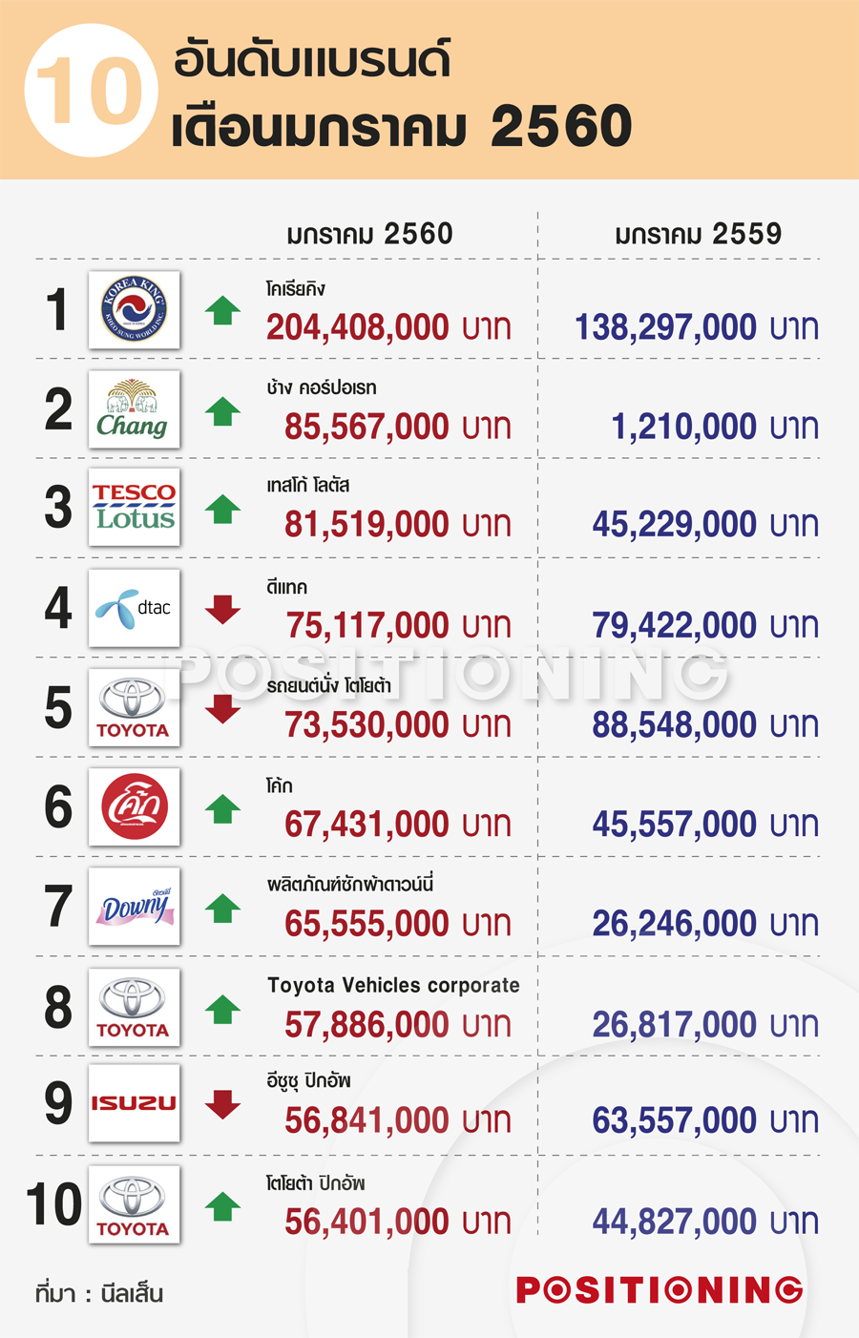Click the red POSITIONING logo at bottom

point(660,1290)
